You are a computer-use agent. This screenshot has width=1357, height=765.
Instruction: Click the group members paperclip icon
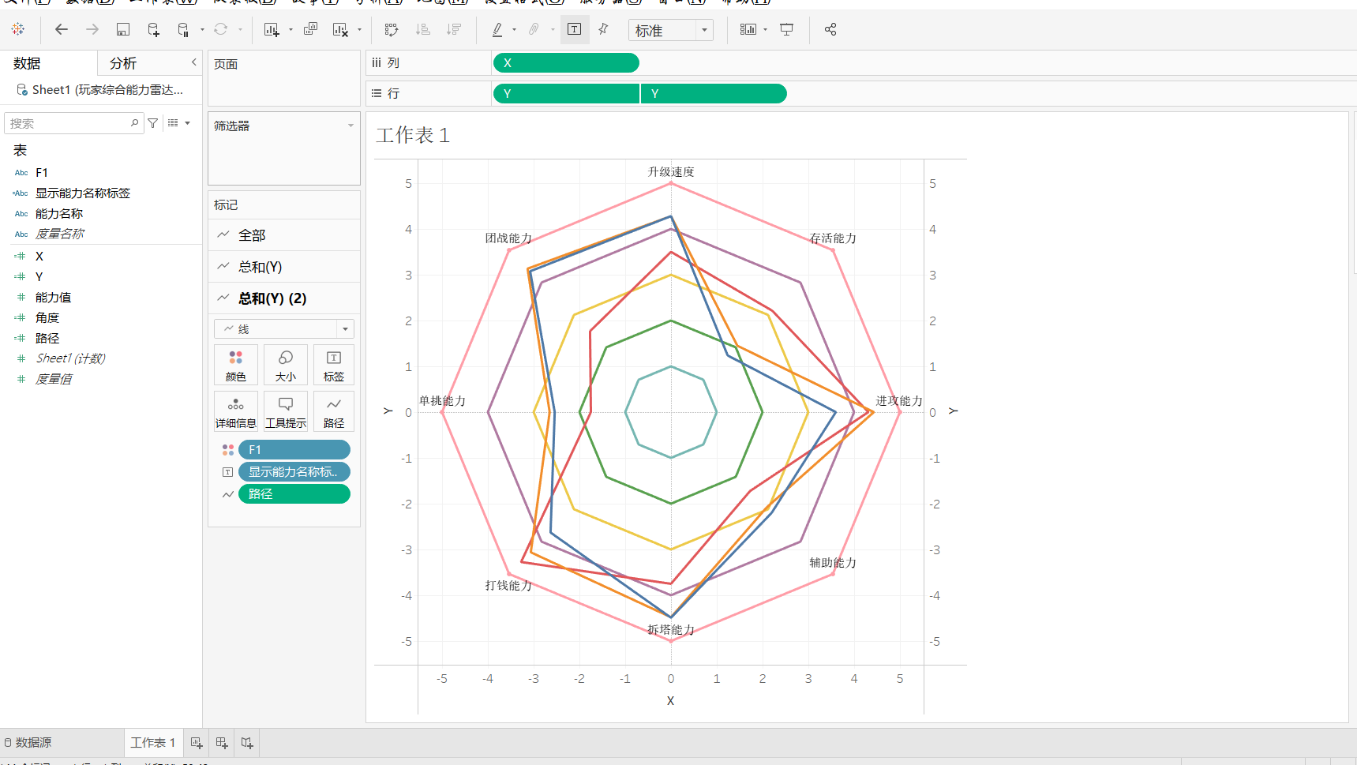point(534,29)
